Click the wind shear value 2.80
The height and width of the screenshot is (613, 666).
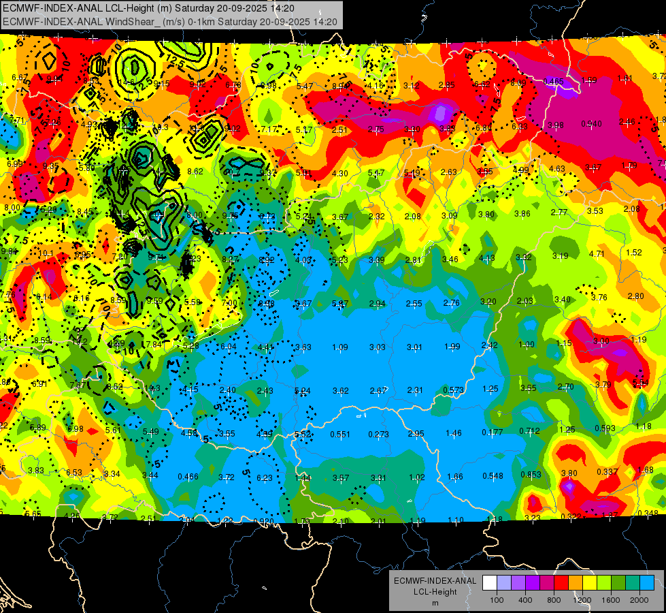(x=636, y=296)
